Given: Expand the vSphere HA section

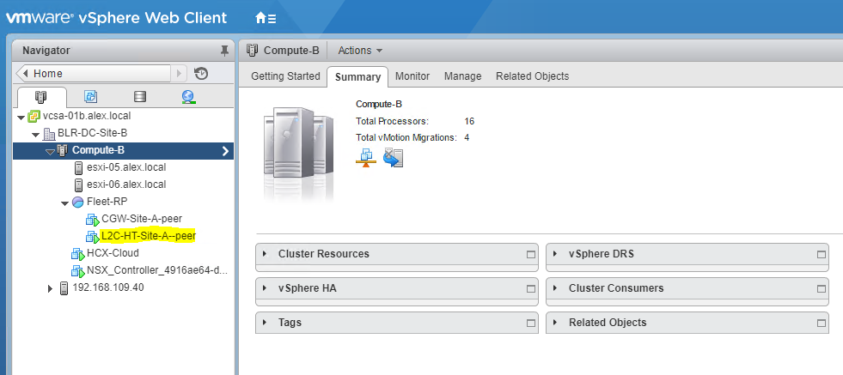Looking at the screenshot, I should (266, 289).
